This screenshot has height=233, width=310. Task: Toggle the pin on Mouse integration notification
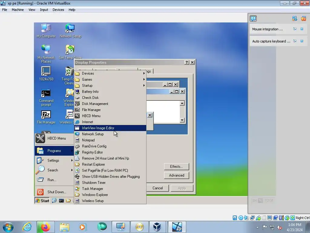tap(295, 29)
